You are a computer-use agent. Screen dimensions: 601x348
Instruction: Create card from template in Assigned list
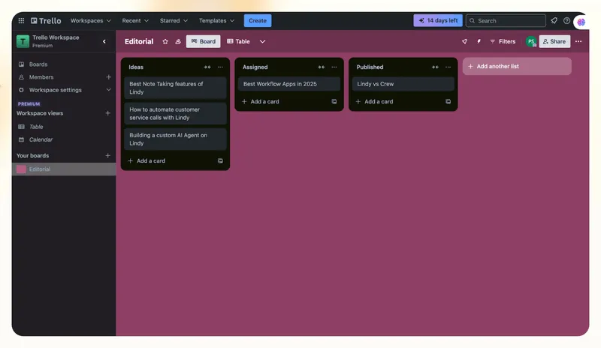click(x=334, y=101)
